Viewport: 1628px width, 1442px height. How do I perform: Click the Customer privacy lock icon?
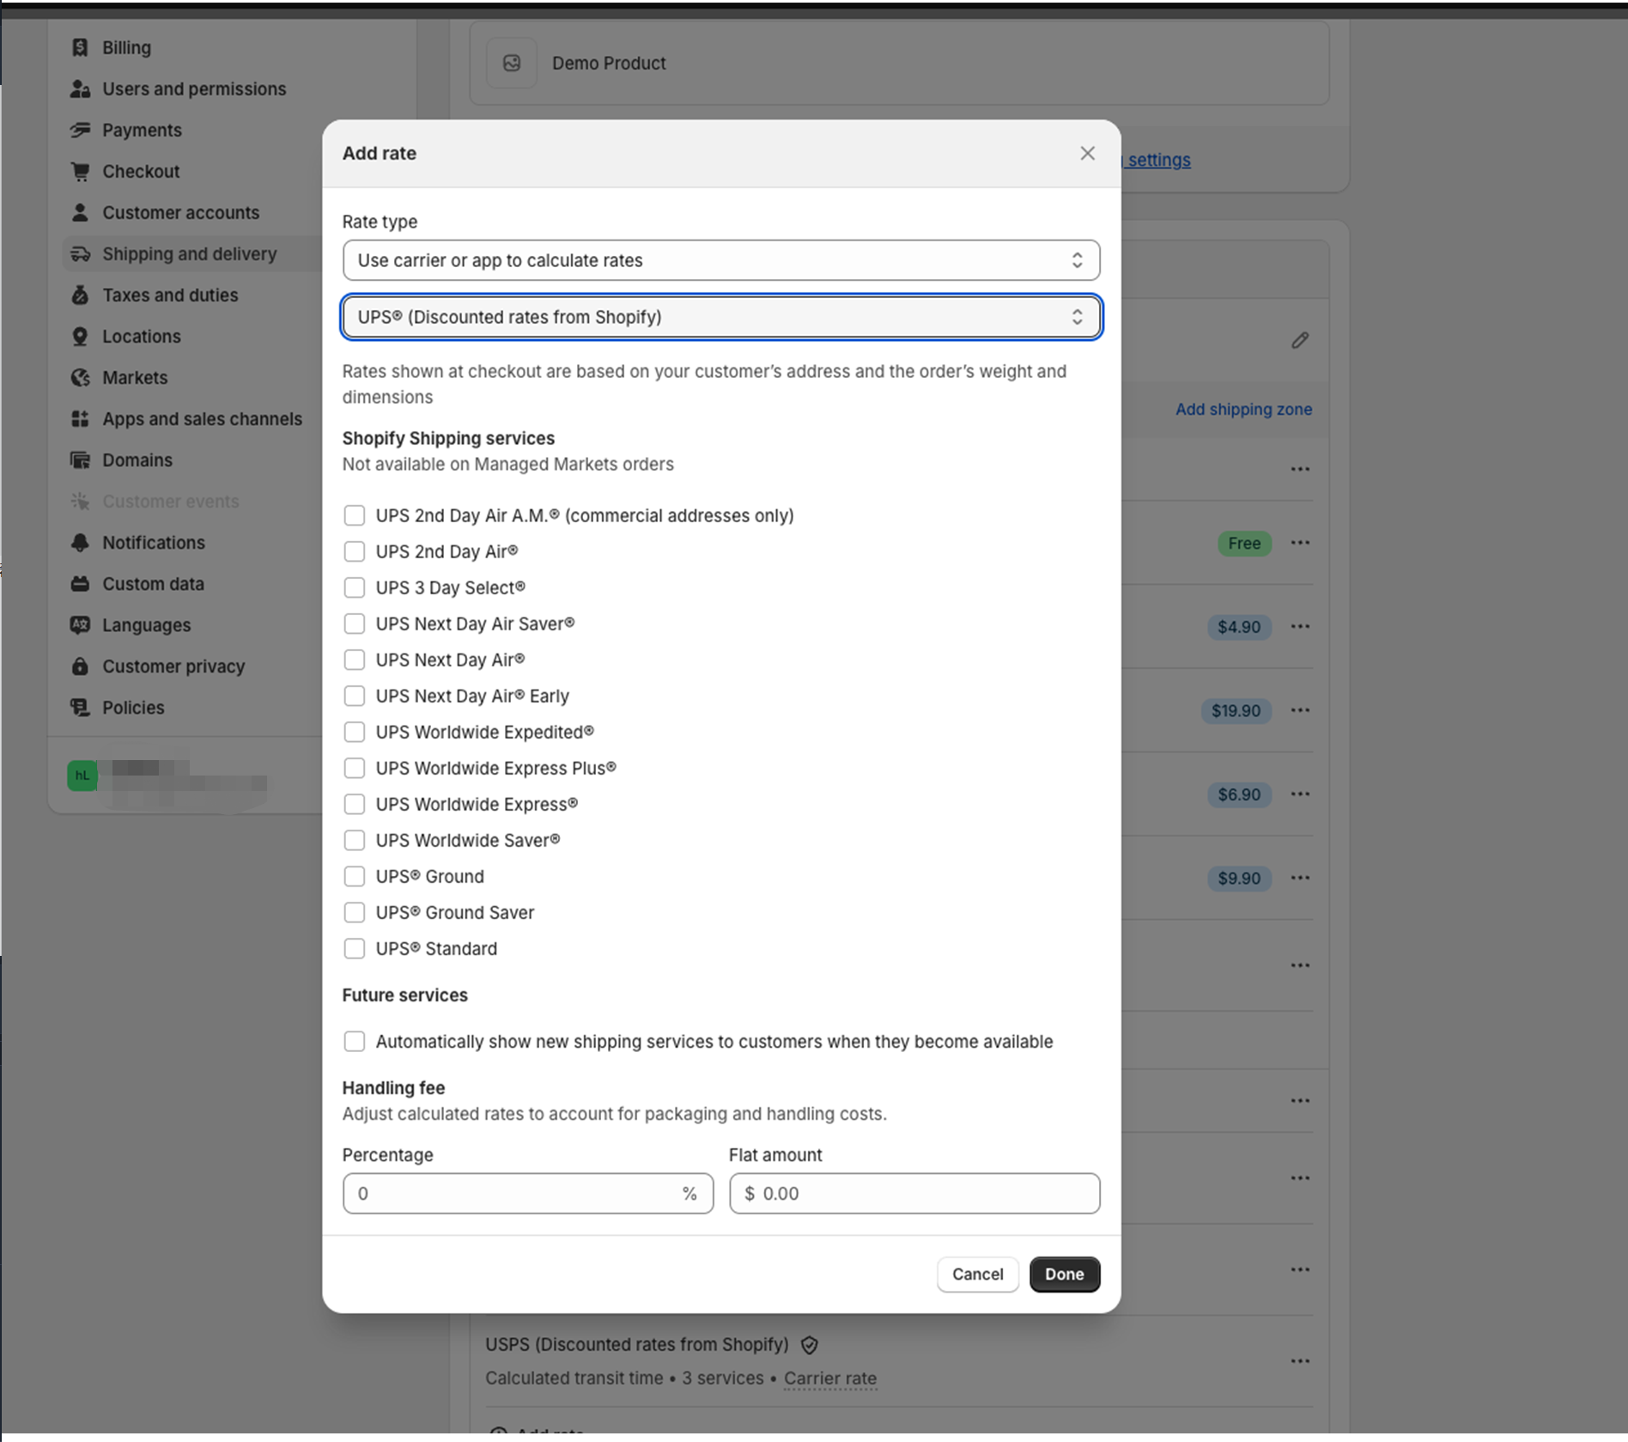(x=80, y=666)
